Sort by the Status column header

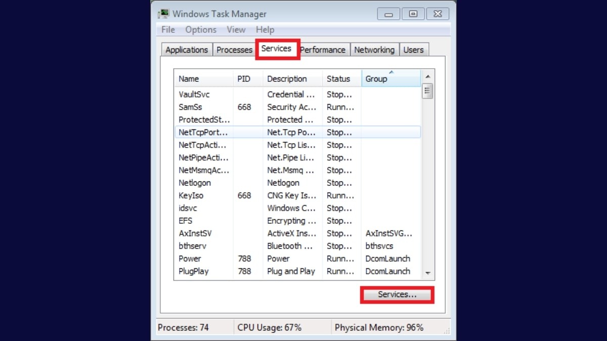342,79
